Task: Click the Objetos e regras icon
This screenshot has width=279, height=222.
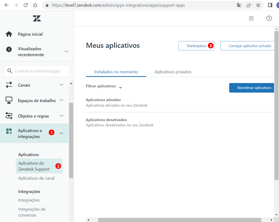Action: [x=9, y=116]
